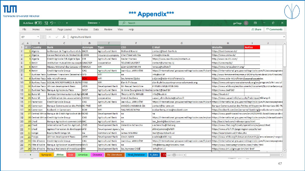Click the Select All corner triangle
This screenshot has width=305, height=171.
pos(22,43)
